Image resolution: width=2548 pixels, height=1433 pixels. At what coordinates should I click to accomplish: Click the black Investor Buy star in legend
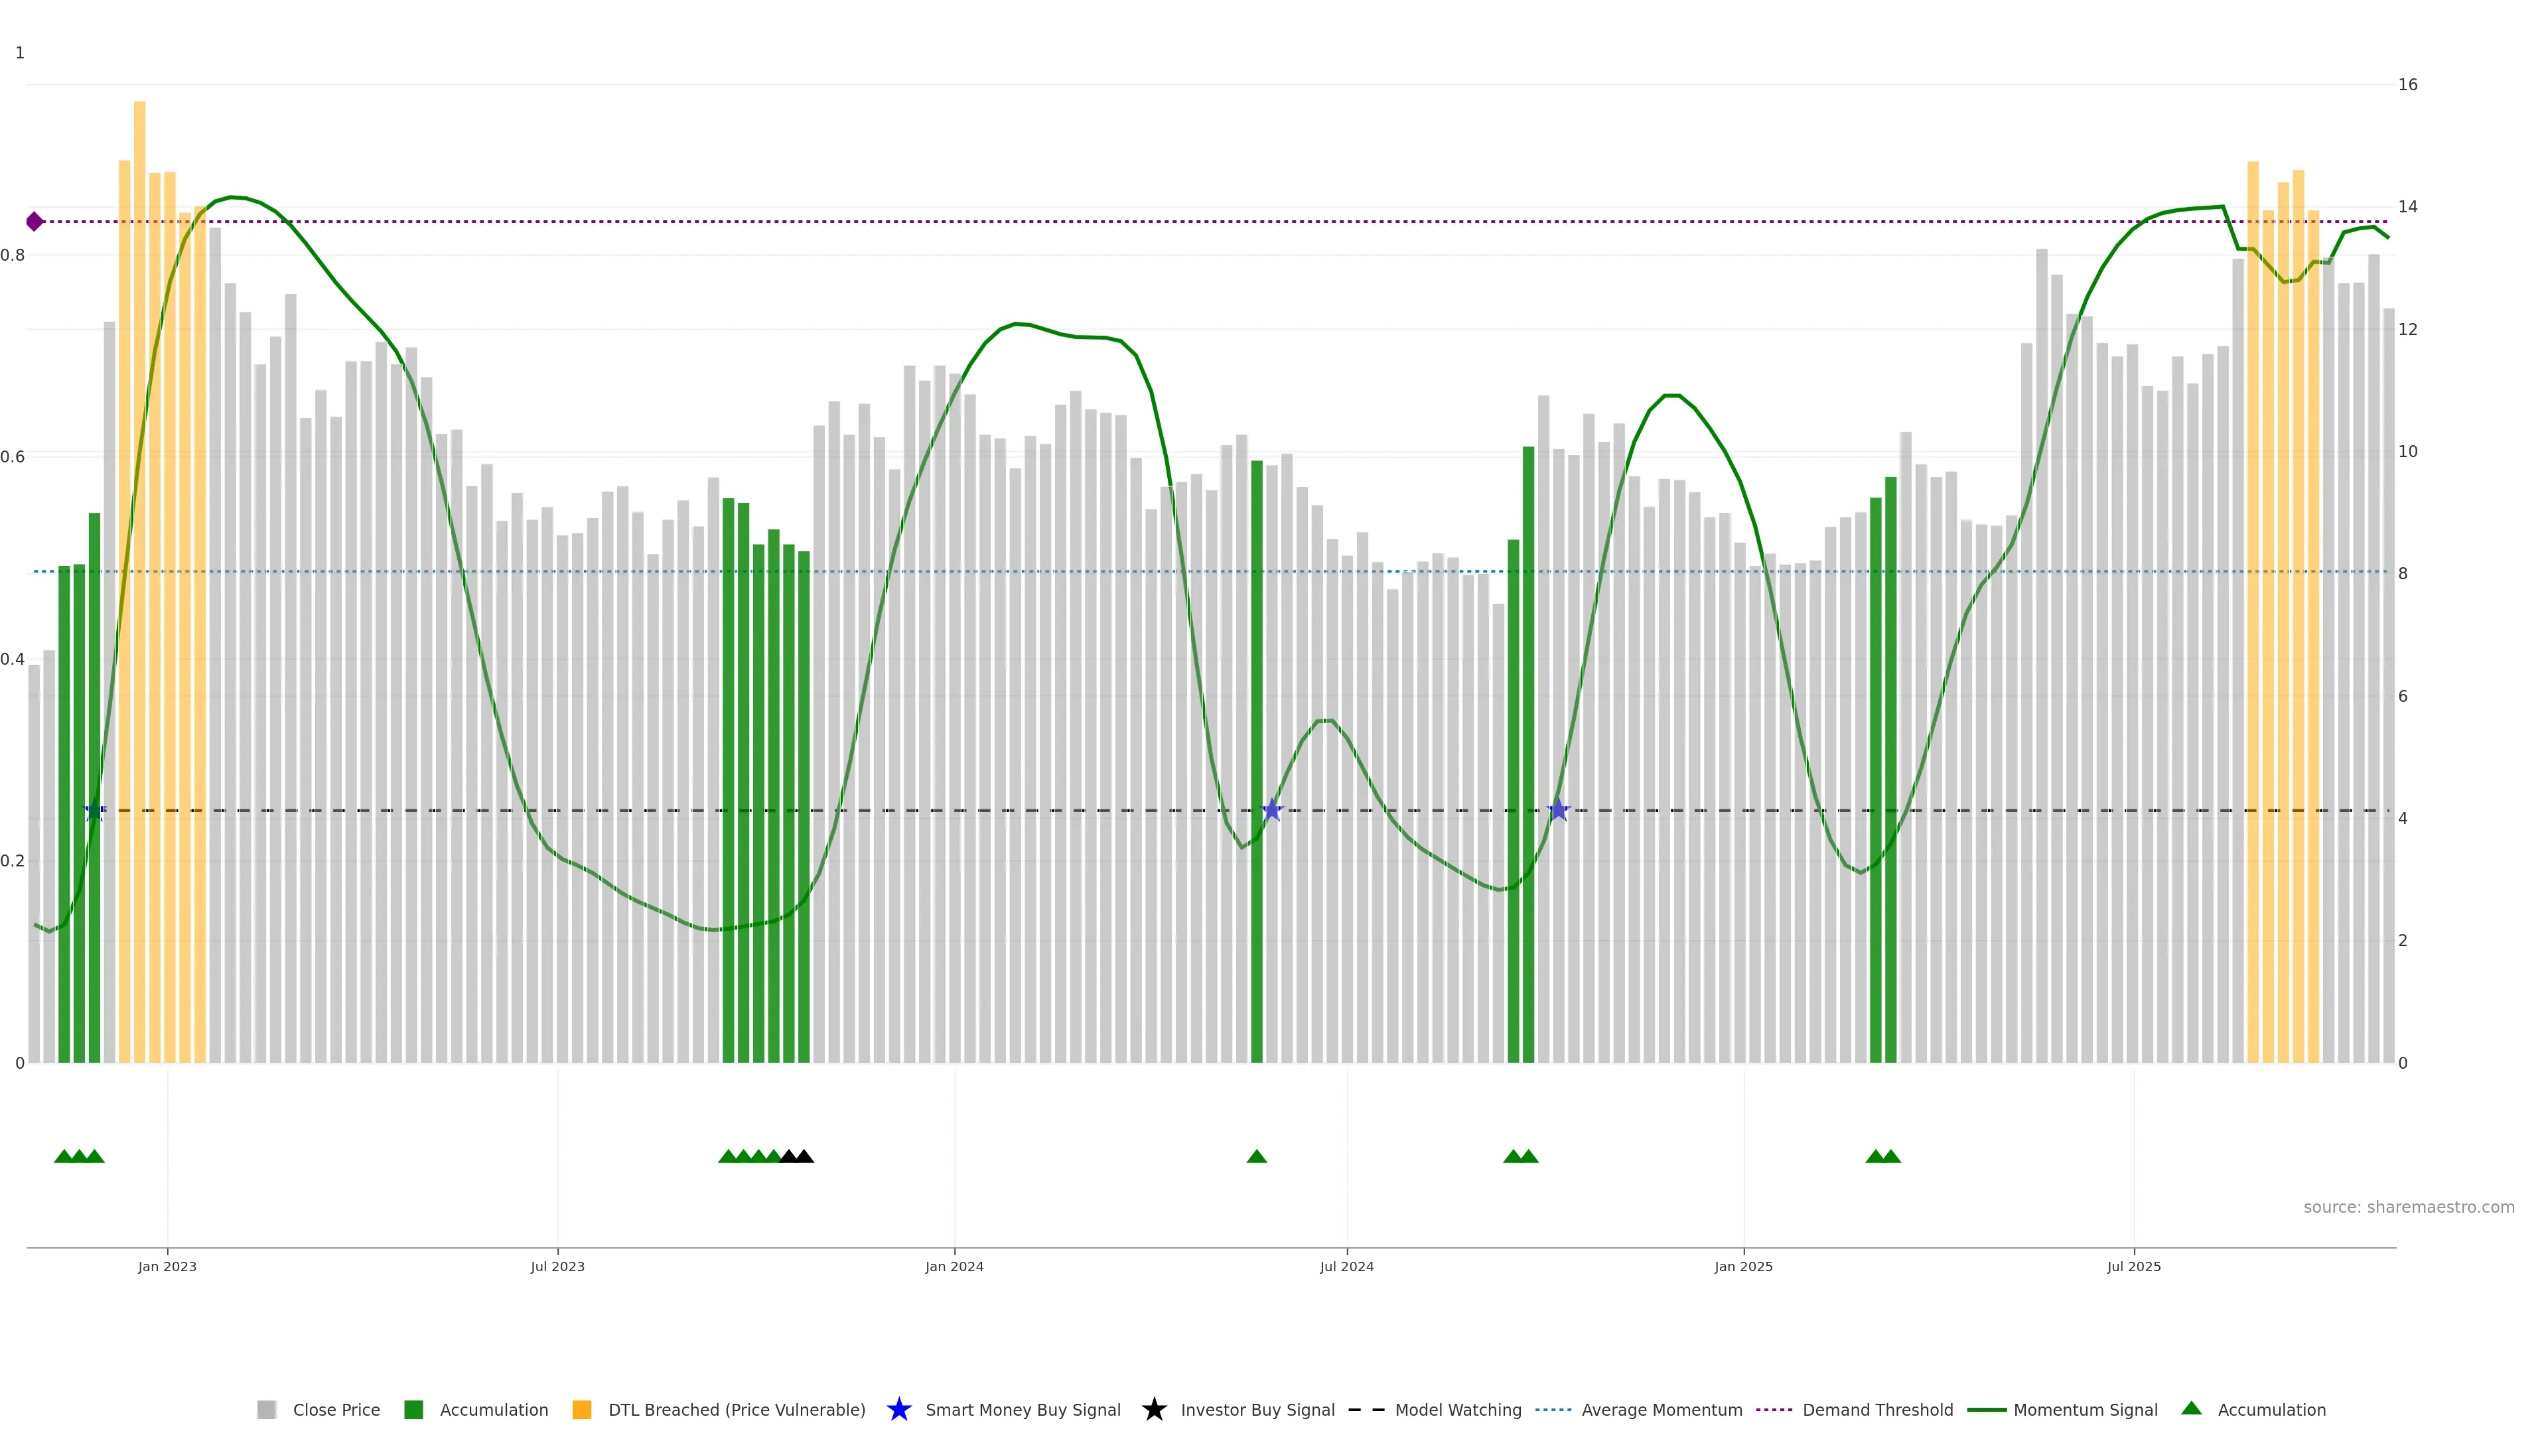(1153, 1409)
